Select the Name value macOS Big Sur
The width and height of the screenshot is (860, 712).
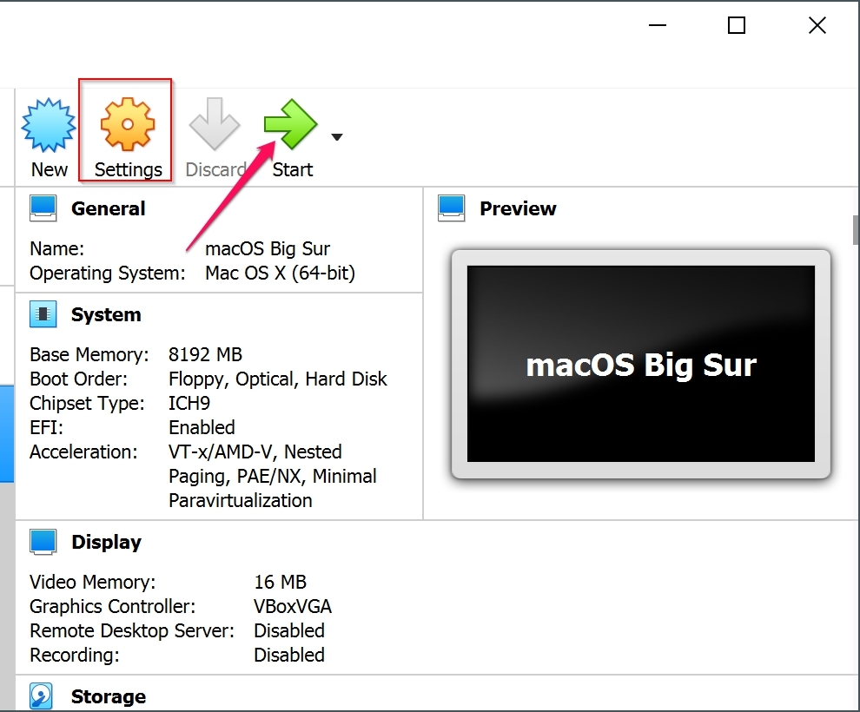click(268, 249)
